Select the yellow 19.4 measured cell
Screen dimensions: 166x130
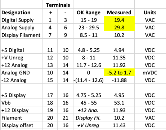(x=119, y=20)
